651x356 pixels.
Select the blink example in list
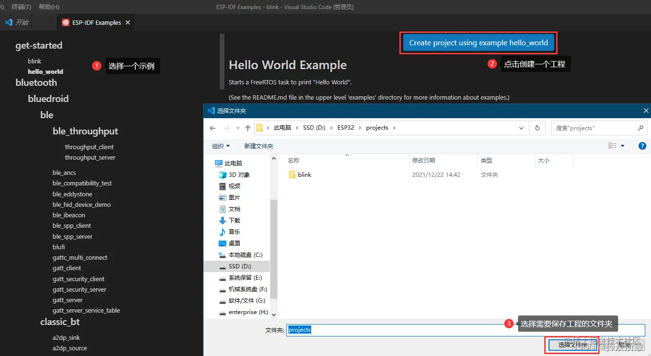34,61
